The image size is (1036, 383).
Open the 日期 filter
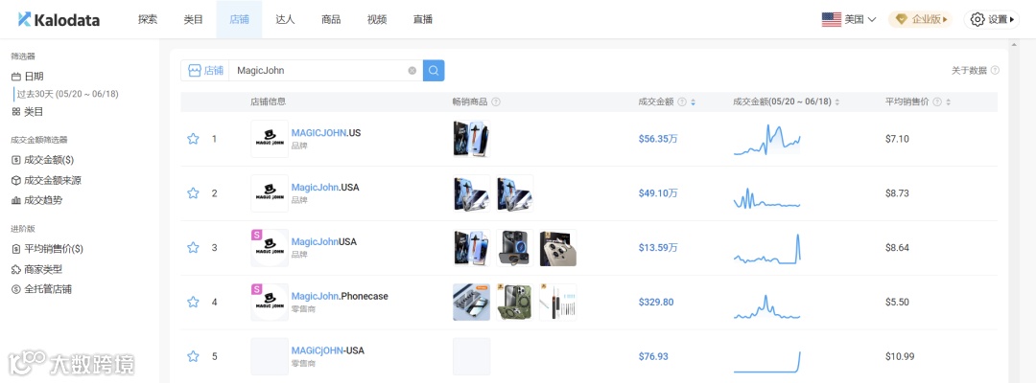coord(28,77)
